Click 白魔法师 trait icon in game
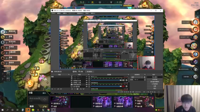The width and height of the screenshot is (200, 112). coord(3,53)
